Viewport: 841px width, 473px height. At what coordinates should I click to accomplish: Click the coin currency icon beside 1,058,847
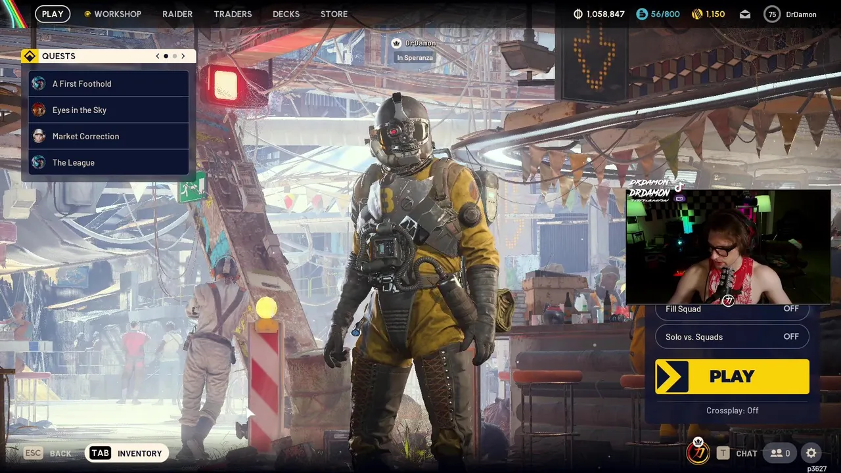coord(578,14)
